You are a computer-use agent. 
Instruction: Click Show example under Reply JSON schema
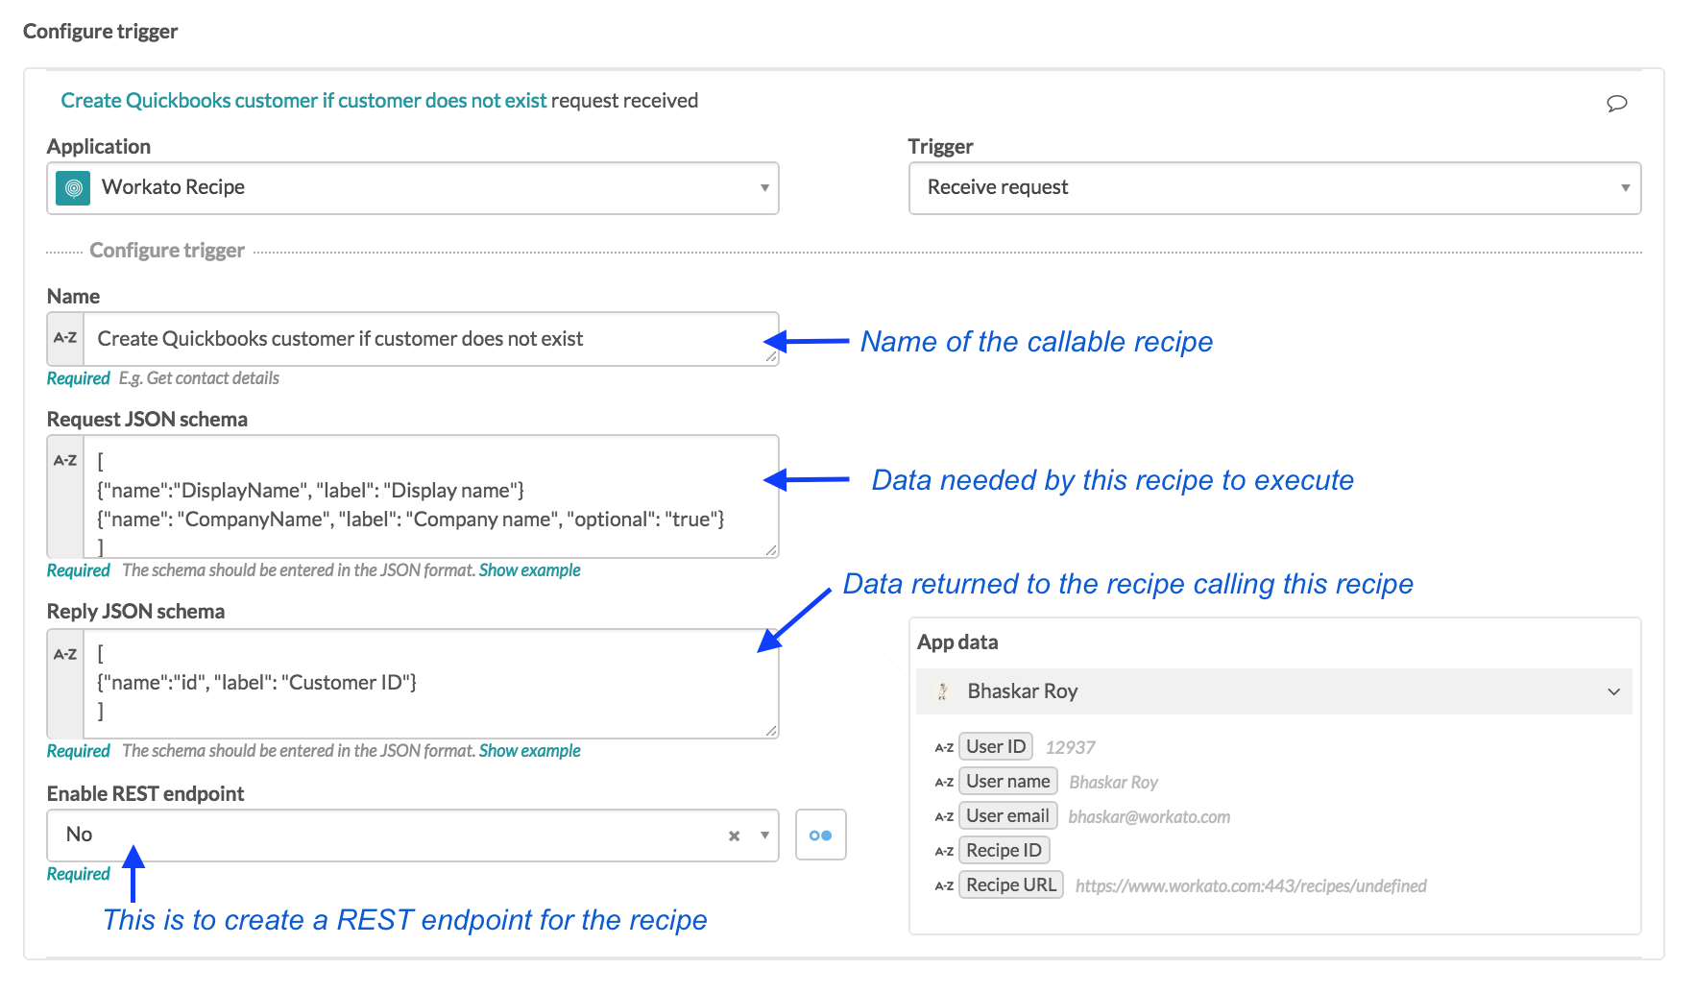[x=529, y=750]
